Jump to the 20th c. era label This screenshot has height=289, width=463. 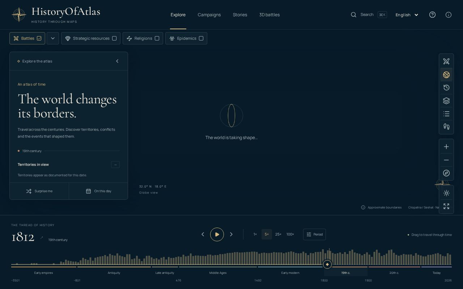tap(394, 273)
